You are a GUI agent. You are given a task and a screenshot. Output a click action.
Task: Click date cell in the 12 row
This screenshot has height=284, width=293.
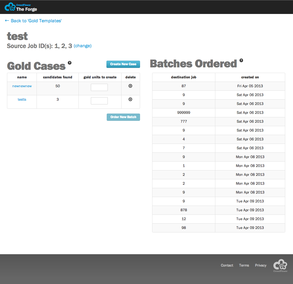click(250, 219)
